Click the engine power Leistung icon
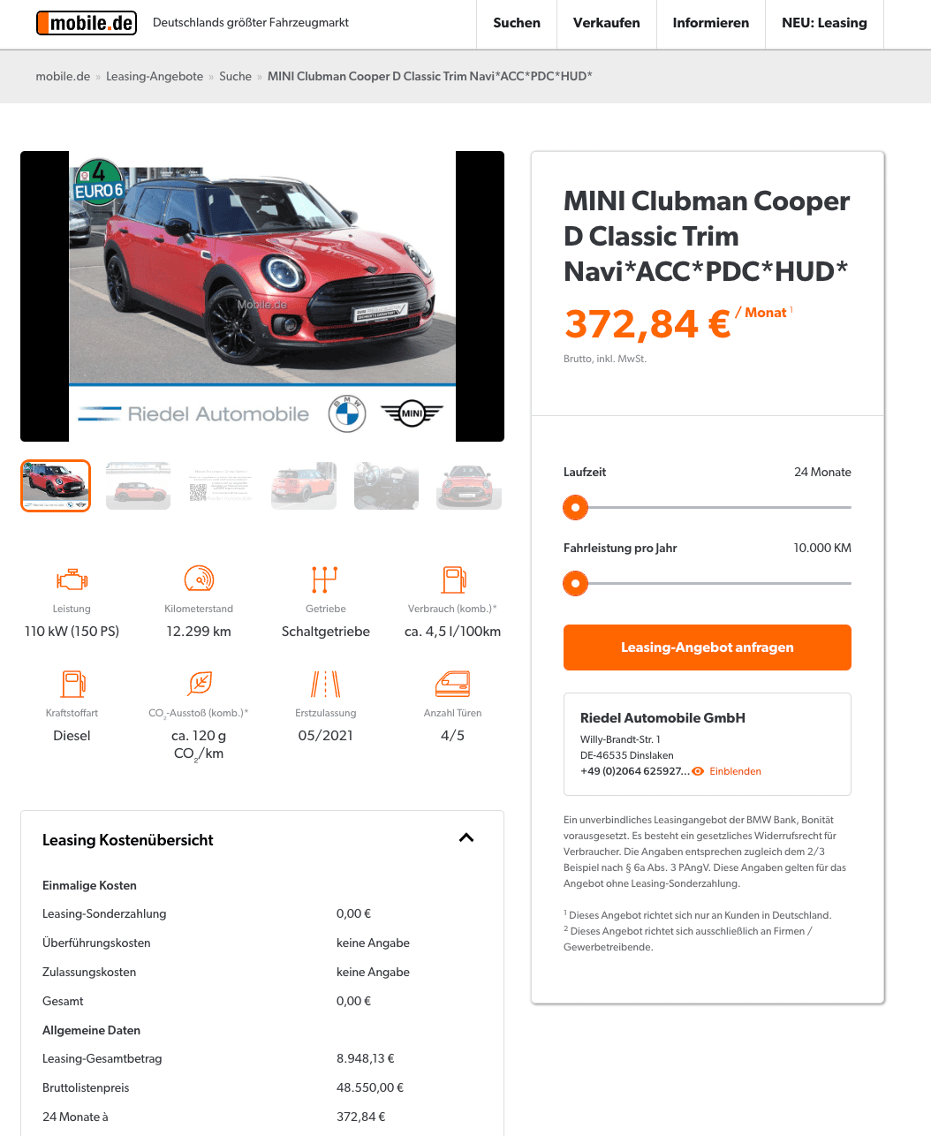The image size is (931, 1136). 72,579
